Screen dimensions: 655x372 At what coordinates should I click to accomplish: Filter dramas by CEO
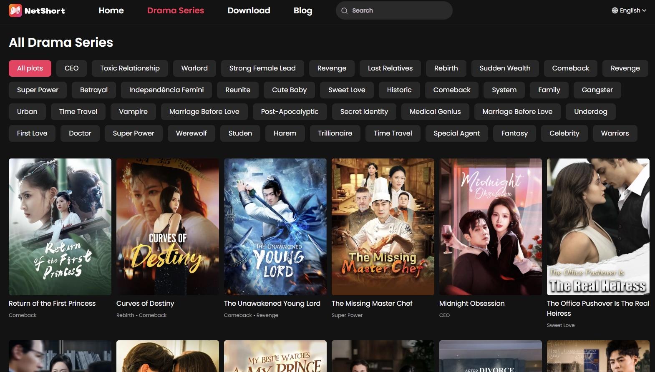(72, 68)
